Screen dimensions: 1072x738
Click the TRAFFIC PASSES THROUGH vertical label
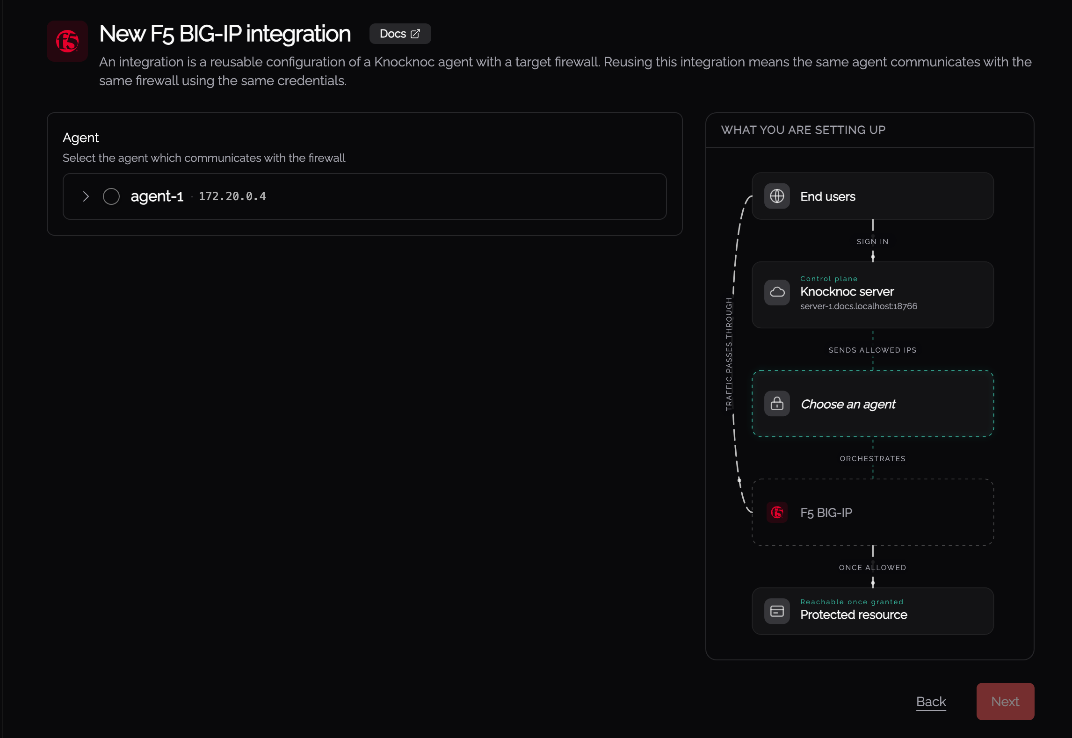729,354
